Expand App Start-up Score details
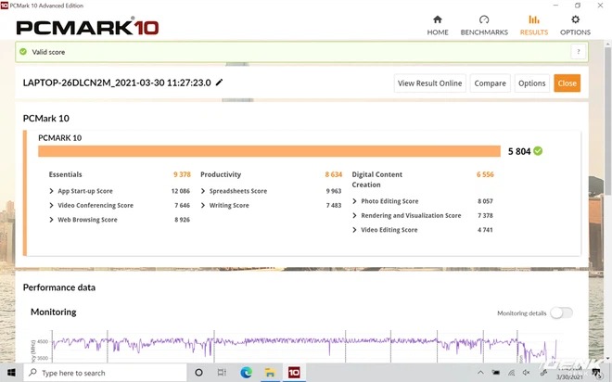Screen dimensions: 612x382 [x=51, y=191]
